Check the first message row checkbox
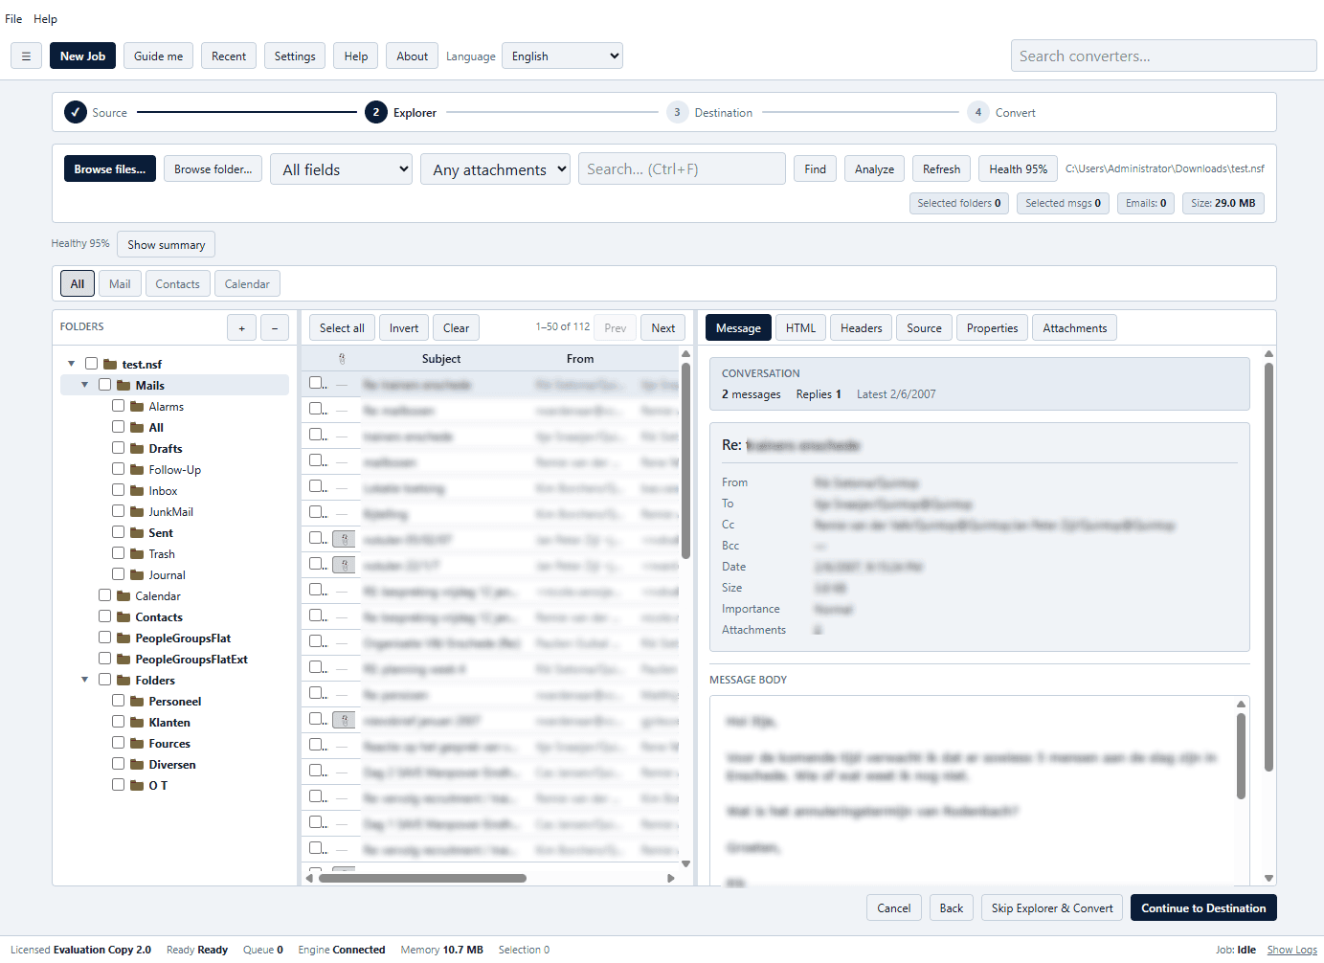Screen dimensions: 1324x963 (x=316, y=383)
